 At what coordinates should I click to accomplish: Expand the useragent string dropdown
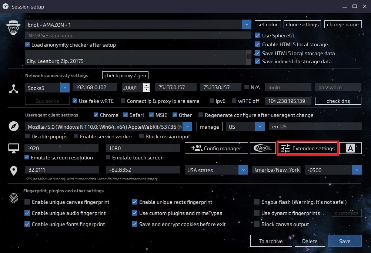(x=187, y=127)
